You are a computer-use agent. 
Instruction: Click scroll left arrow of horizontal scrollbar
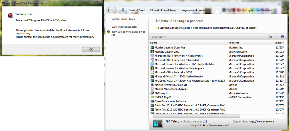point(151,116)
